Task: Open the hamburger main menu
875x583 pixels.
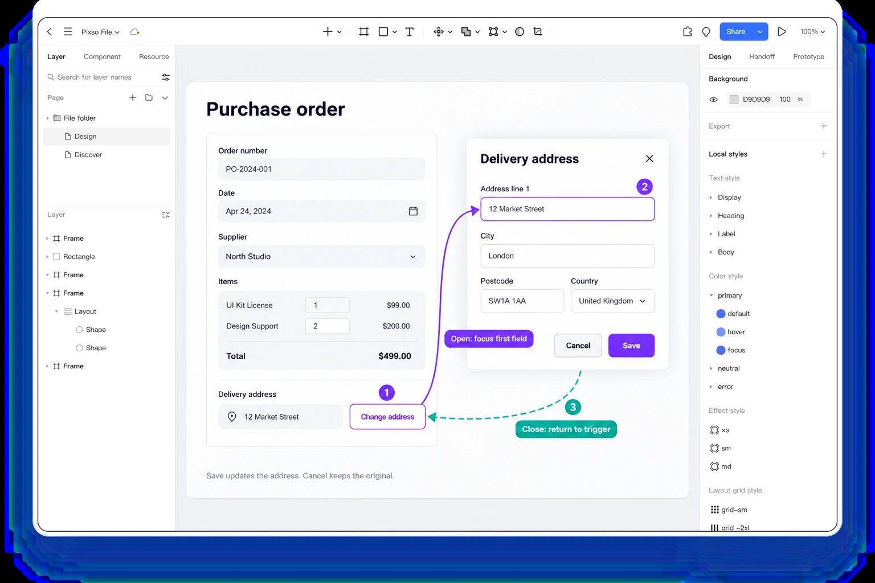Action: [68, 32]
